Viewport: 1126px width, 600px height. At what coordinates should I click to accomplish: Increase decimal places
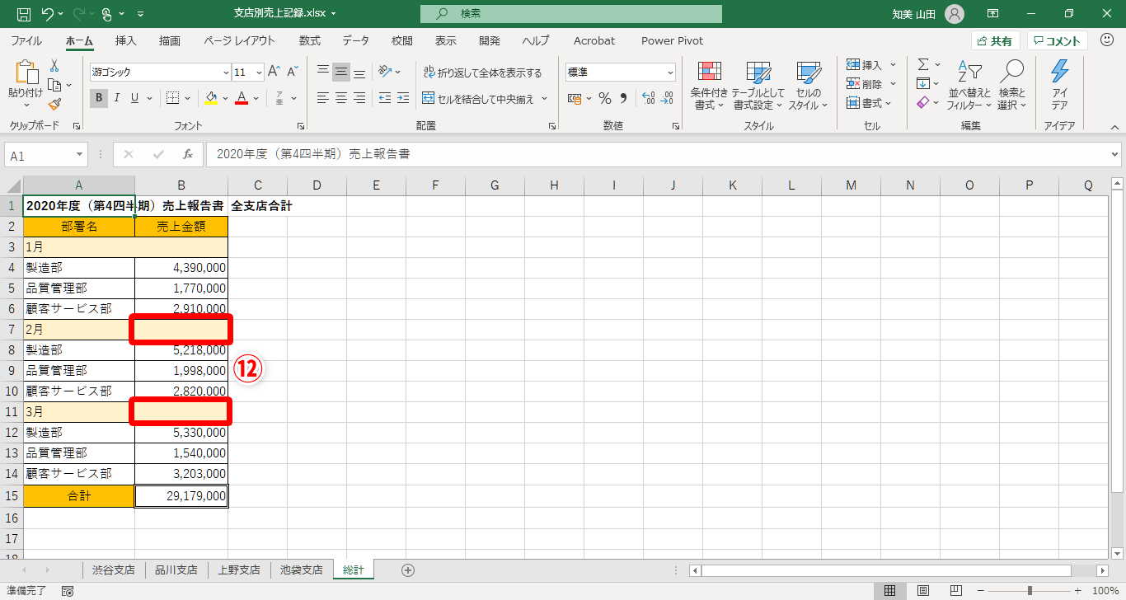tap(648, 98)
